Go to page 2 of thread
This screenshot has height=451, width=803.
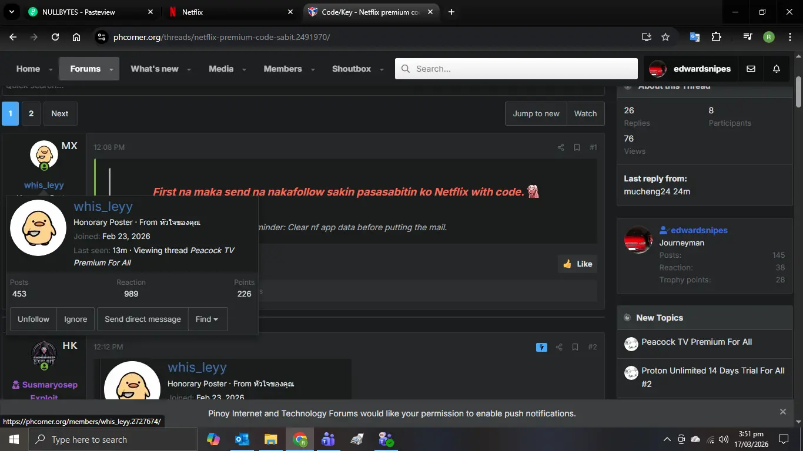31,113
